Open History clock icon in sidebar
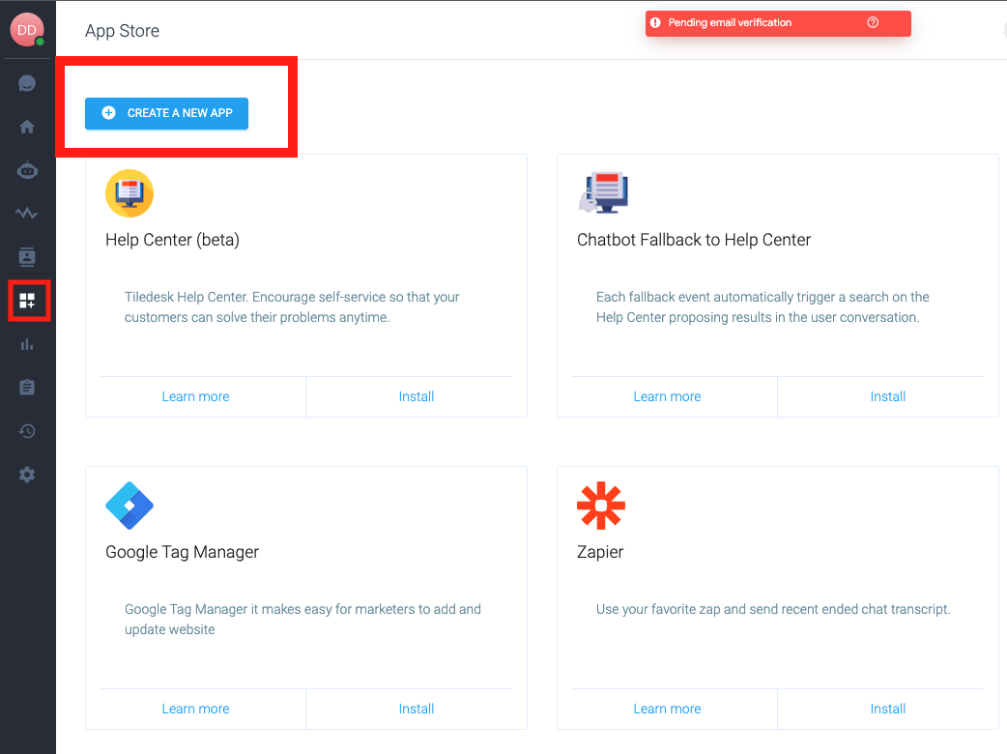The width and height of the screenshot is (1007, 754). [x=27, y=431]
